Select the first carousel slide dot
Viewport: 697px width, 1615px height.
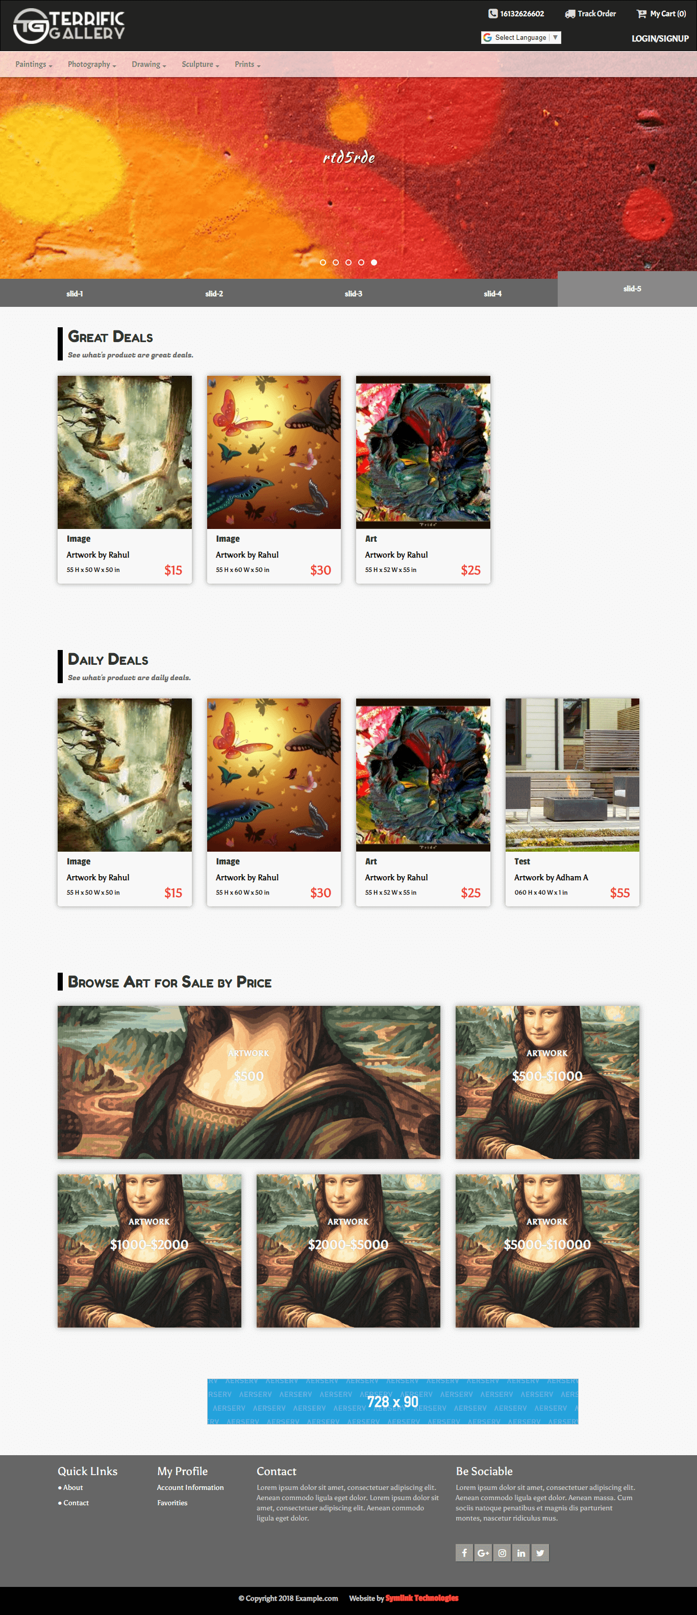click(323, 262)
